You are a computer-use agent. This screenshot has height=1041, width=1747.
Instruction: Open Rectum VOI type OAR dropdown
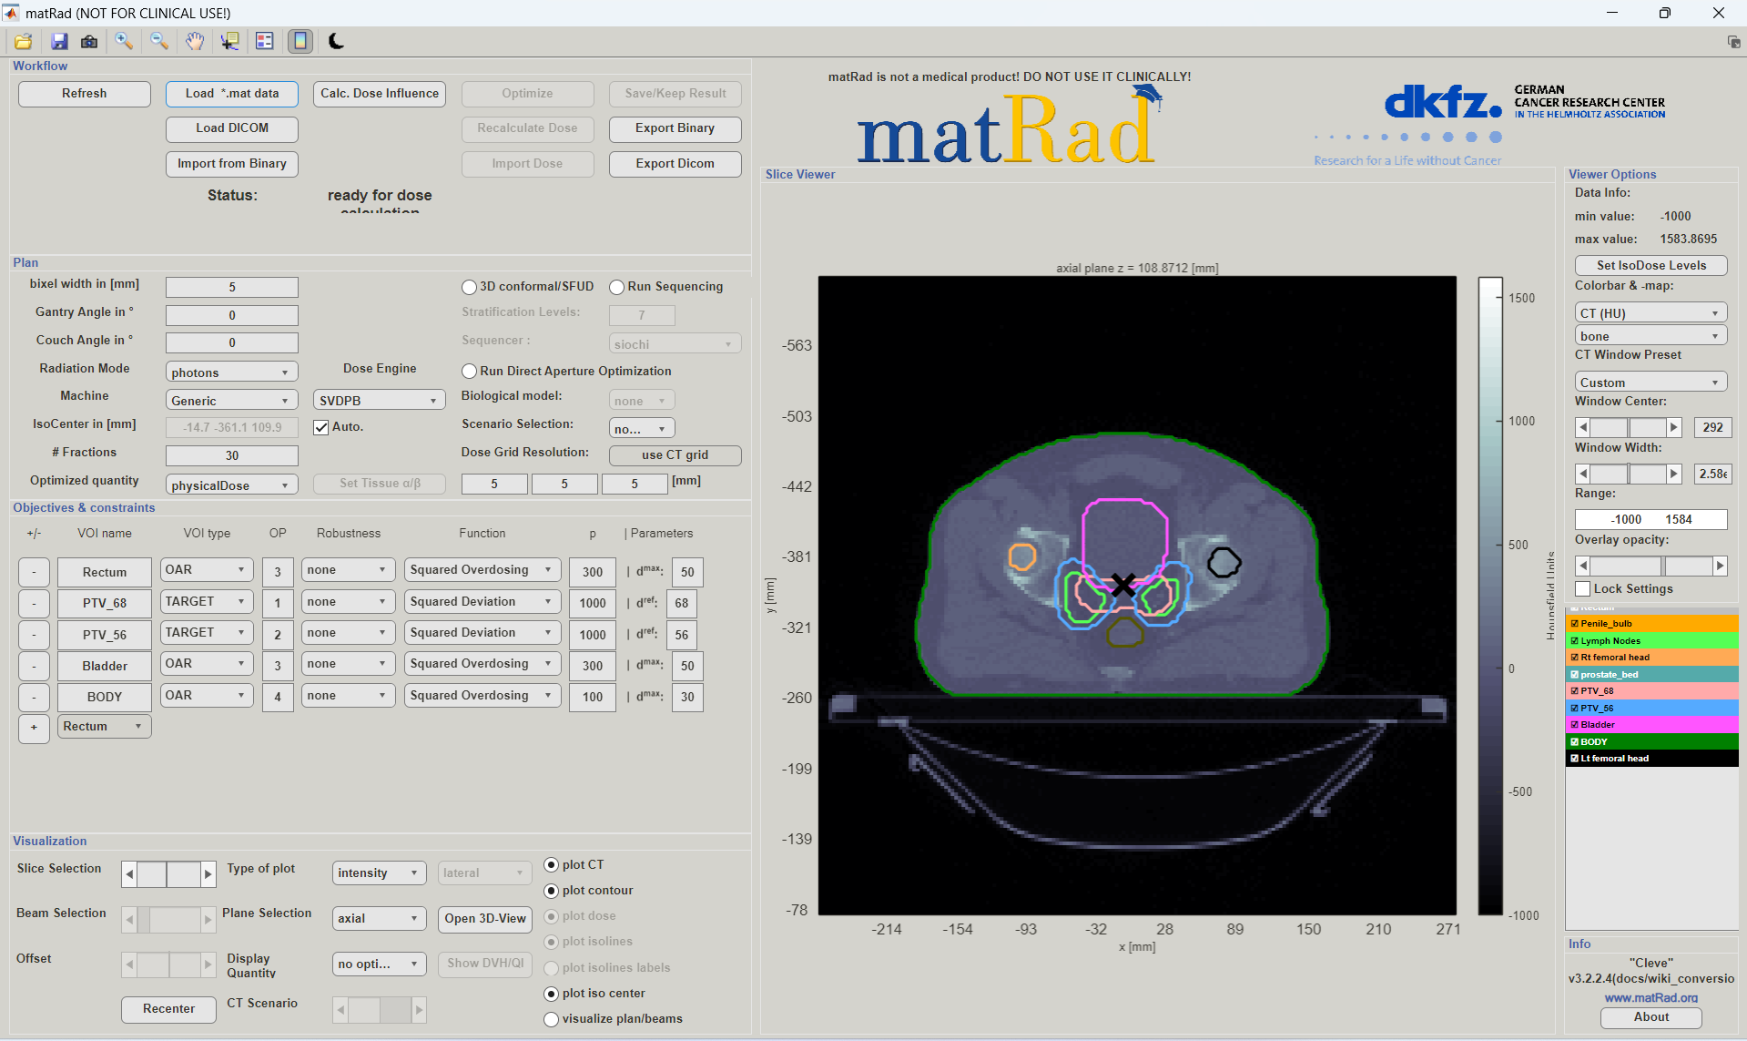click(x=207, y=570)
